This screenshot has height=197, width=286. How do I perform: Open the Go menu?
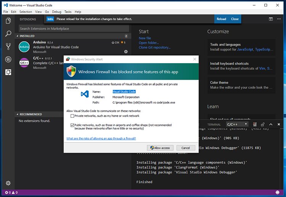tap(47, 12)
